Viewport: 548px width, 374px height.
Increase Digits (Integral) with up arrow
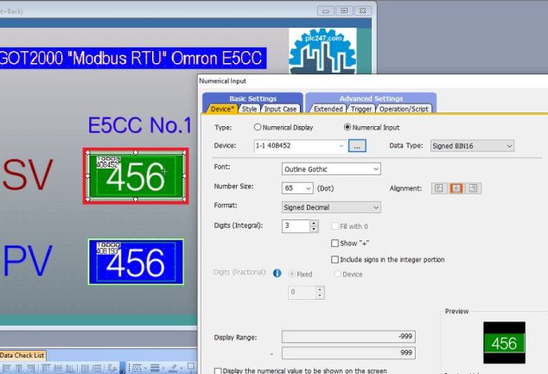tap(314, 223)
